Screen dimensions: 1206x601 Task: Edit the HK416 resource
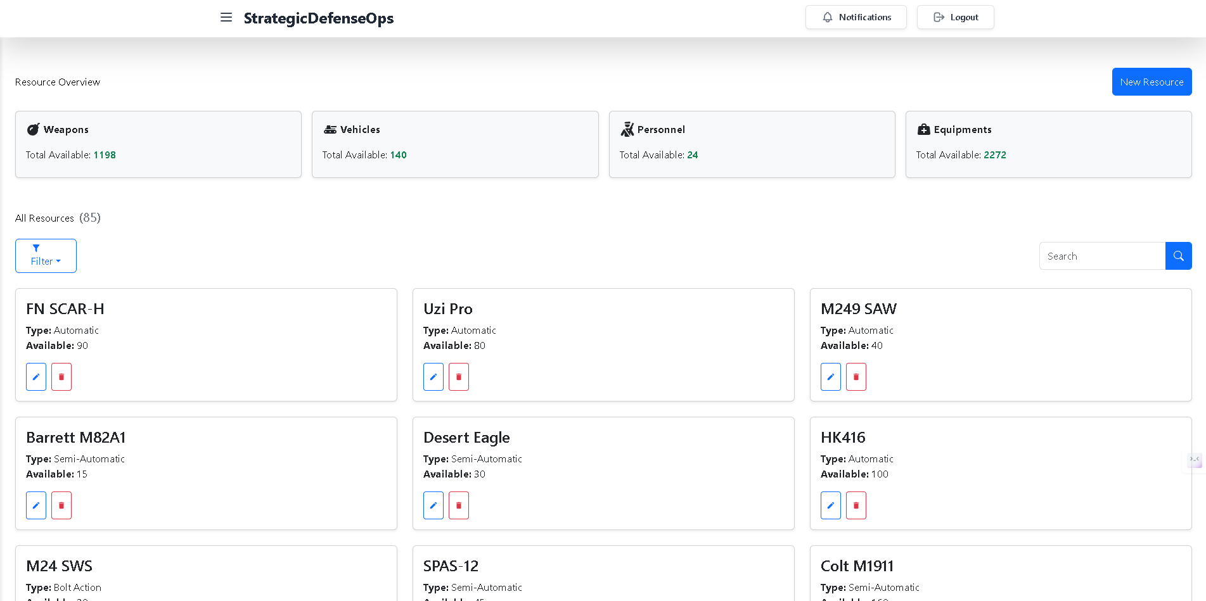(x=831, y=505)
